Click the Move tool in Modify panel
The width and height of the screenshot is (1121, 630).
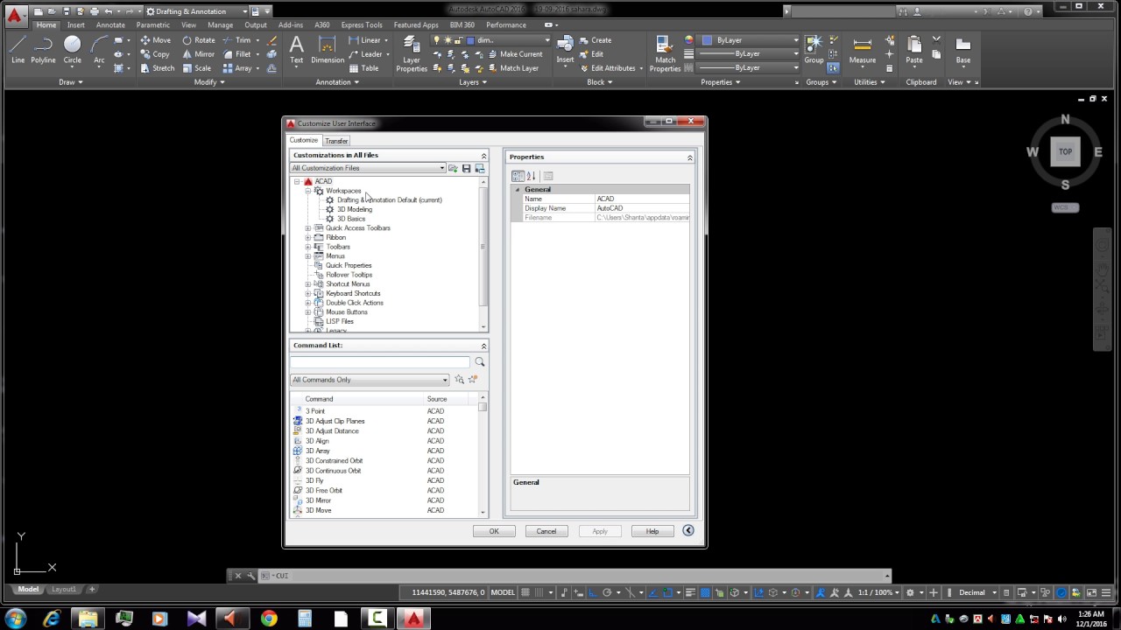(x=154, y=40)
